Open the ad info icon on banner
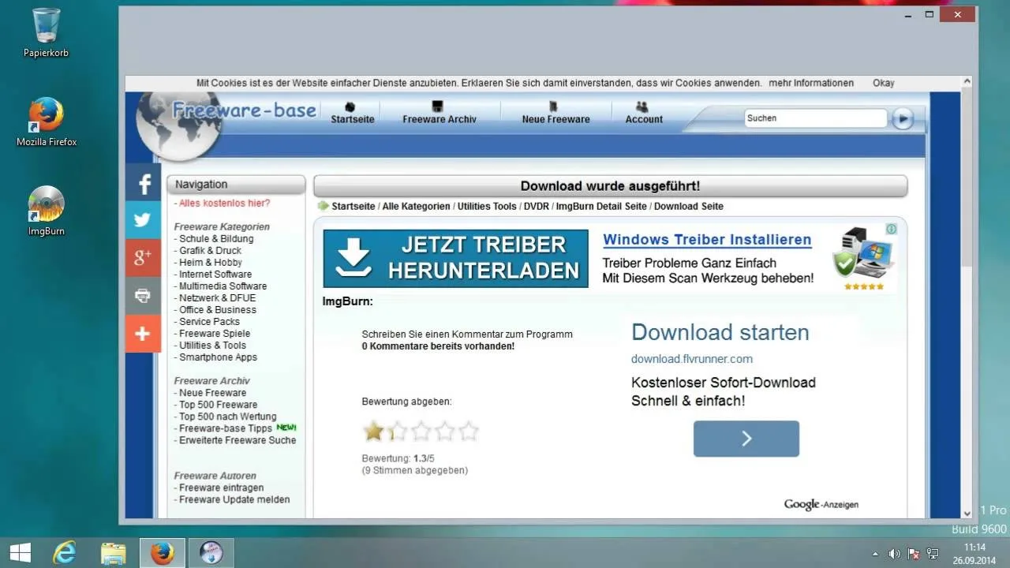This screenshot has height=568, width=1010. coord(891,229)
